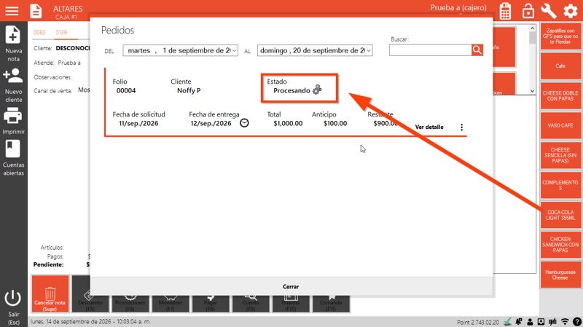Open the wrench tools icon

tap(549, 11)
